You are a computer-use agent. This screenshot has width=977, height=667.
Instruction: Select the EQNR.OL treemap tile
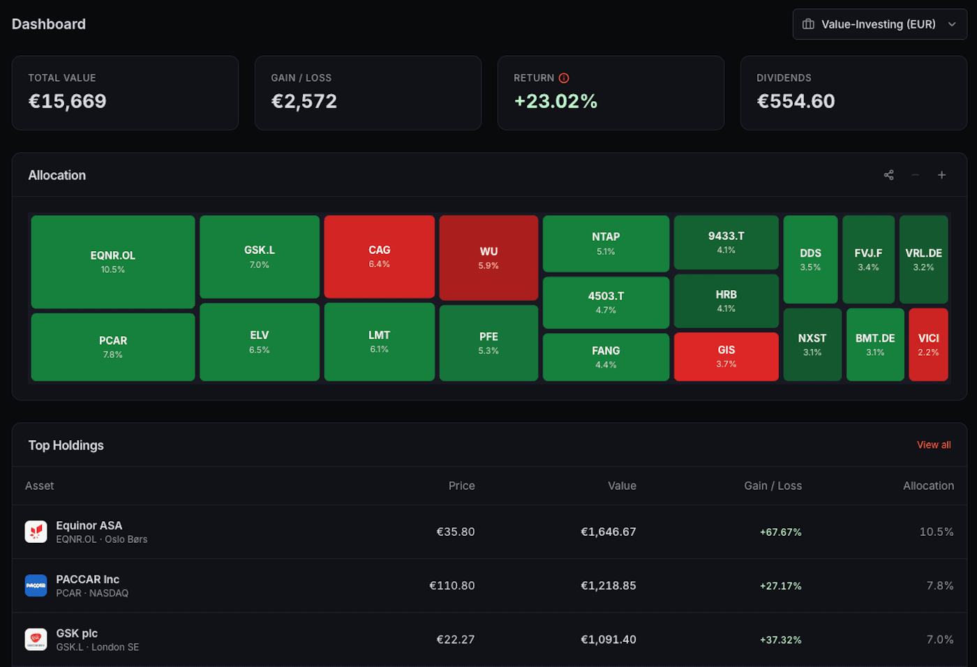click(x=113, y=262)
